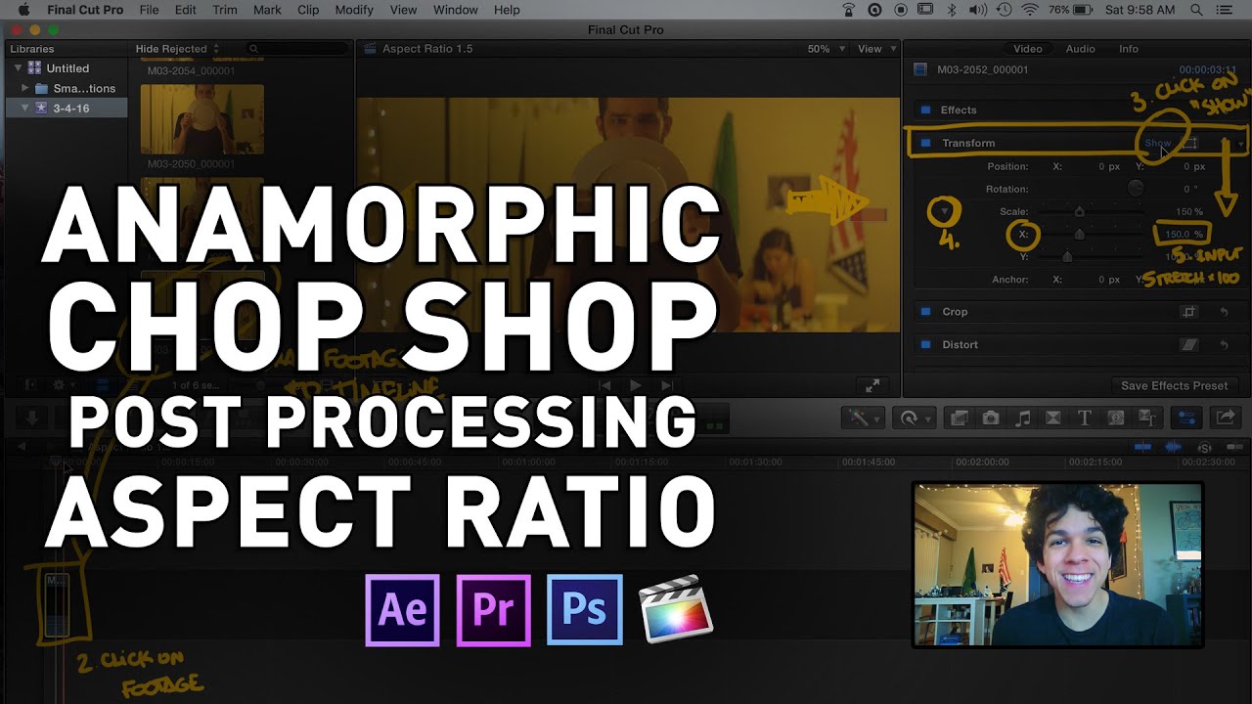Select the 3-4-16 event
1252x704 pixels.
tap(67, 109)
